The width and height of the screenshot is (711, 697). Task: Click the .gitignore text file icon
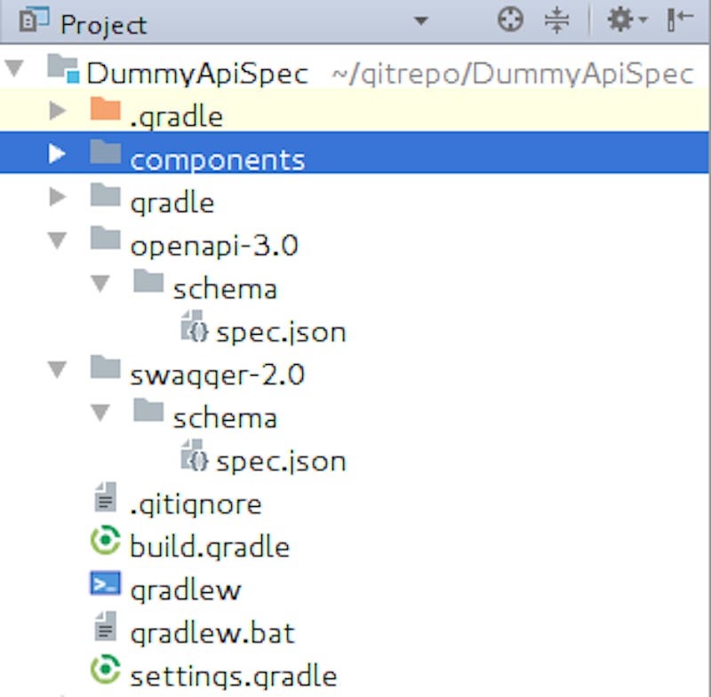[x=105, y=502]
